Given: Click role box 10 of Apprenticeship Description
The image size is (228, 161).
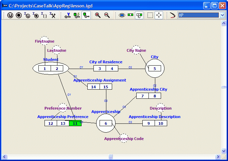Looking at the screenshot, I should [161, 123].
